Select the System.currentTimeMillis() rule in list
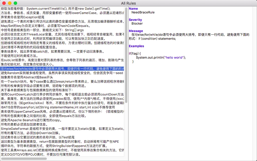257x161 pixels. pyautogui.click(x=57, y=9)
